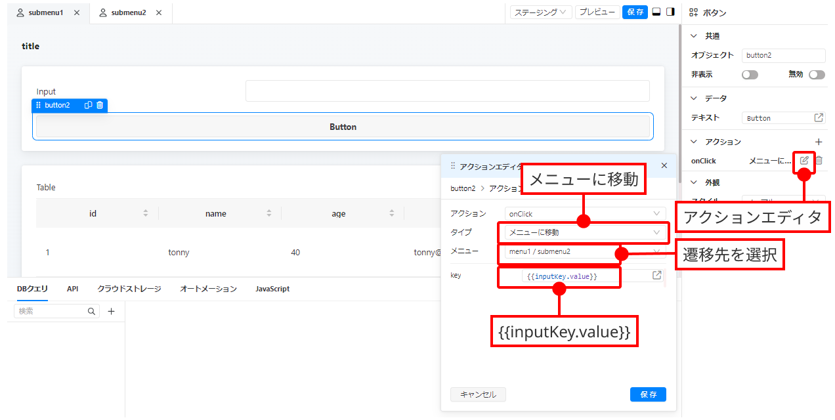
Task: Enable the 非表示 (hidden) toggle
Action: pyautogui.click(x=750, y=75)
